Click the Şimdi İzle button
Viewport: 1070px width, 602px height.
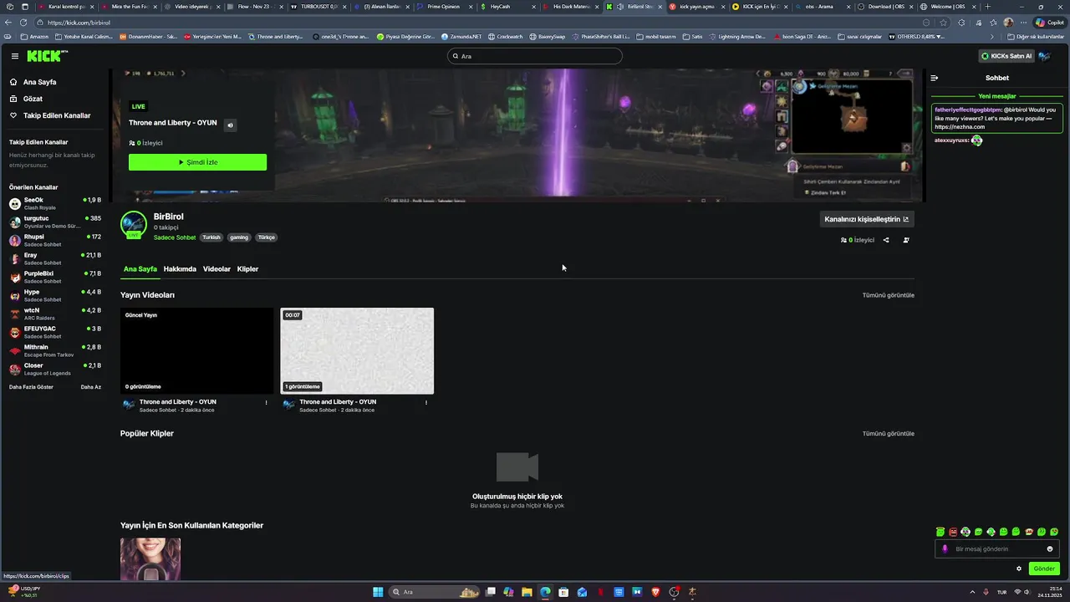click(197, 162)
